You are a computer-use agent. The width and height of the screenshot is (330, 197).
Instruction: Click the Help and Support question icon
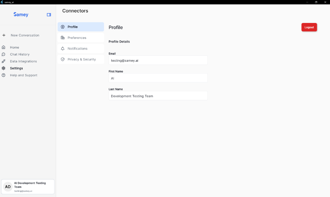coord(4,75)
